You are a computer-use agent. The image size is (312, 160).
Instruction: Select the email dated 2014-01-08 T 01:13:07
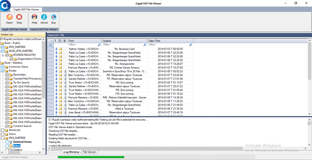[170, 82]
